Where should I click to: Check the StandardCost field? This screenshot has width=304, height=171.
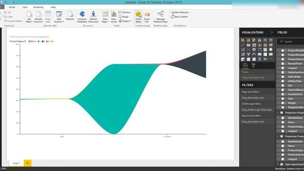tap(283, 94)
